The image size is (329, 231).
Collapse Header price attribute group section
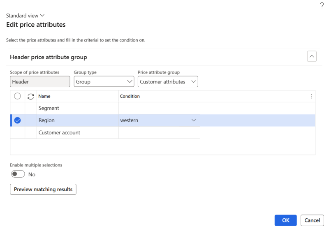click(x=312, y=56)
